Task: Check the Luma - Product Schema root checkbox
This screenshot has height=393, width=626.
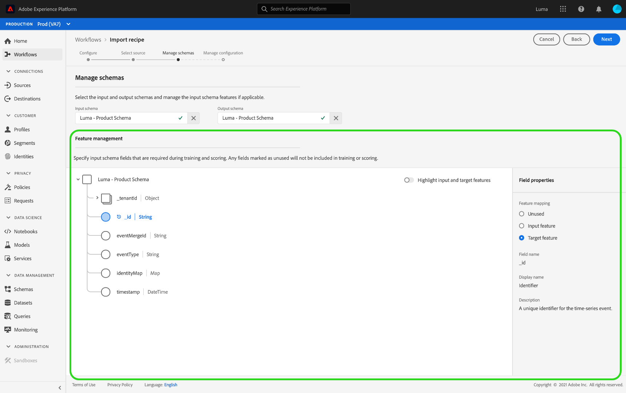Action: [x=87, y=179]
